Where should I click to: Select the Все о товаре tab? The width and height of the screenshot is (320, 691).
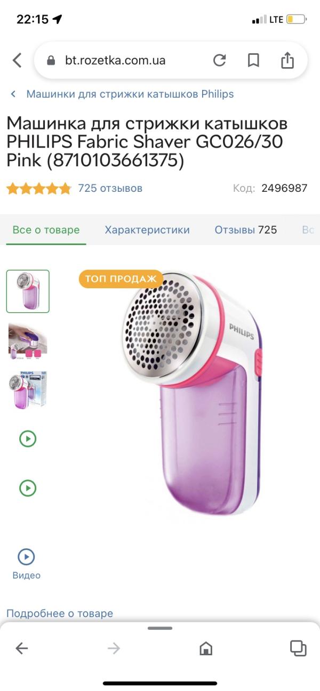point(46,230)
